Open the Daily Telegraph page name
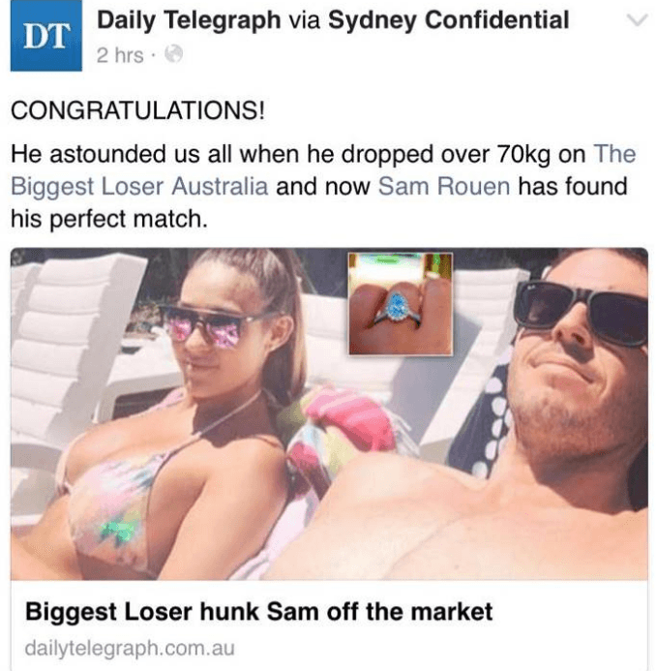The height and width of the screenshot is (671, 656). pyautogui.click(x=189, y=20)
